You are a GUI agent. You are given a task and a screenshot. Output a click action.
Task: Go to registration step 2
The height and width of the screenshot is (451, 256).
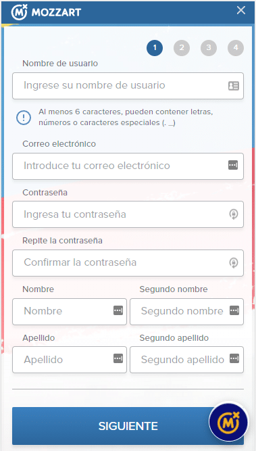pyautogui.click(x=182, y=48)
